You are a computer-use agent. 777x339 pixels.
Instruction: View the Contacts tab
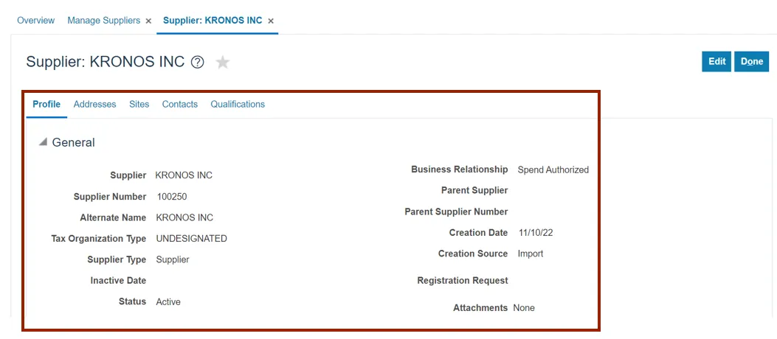180,105
